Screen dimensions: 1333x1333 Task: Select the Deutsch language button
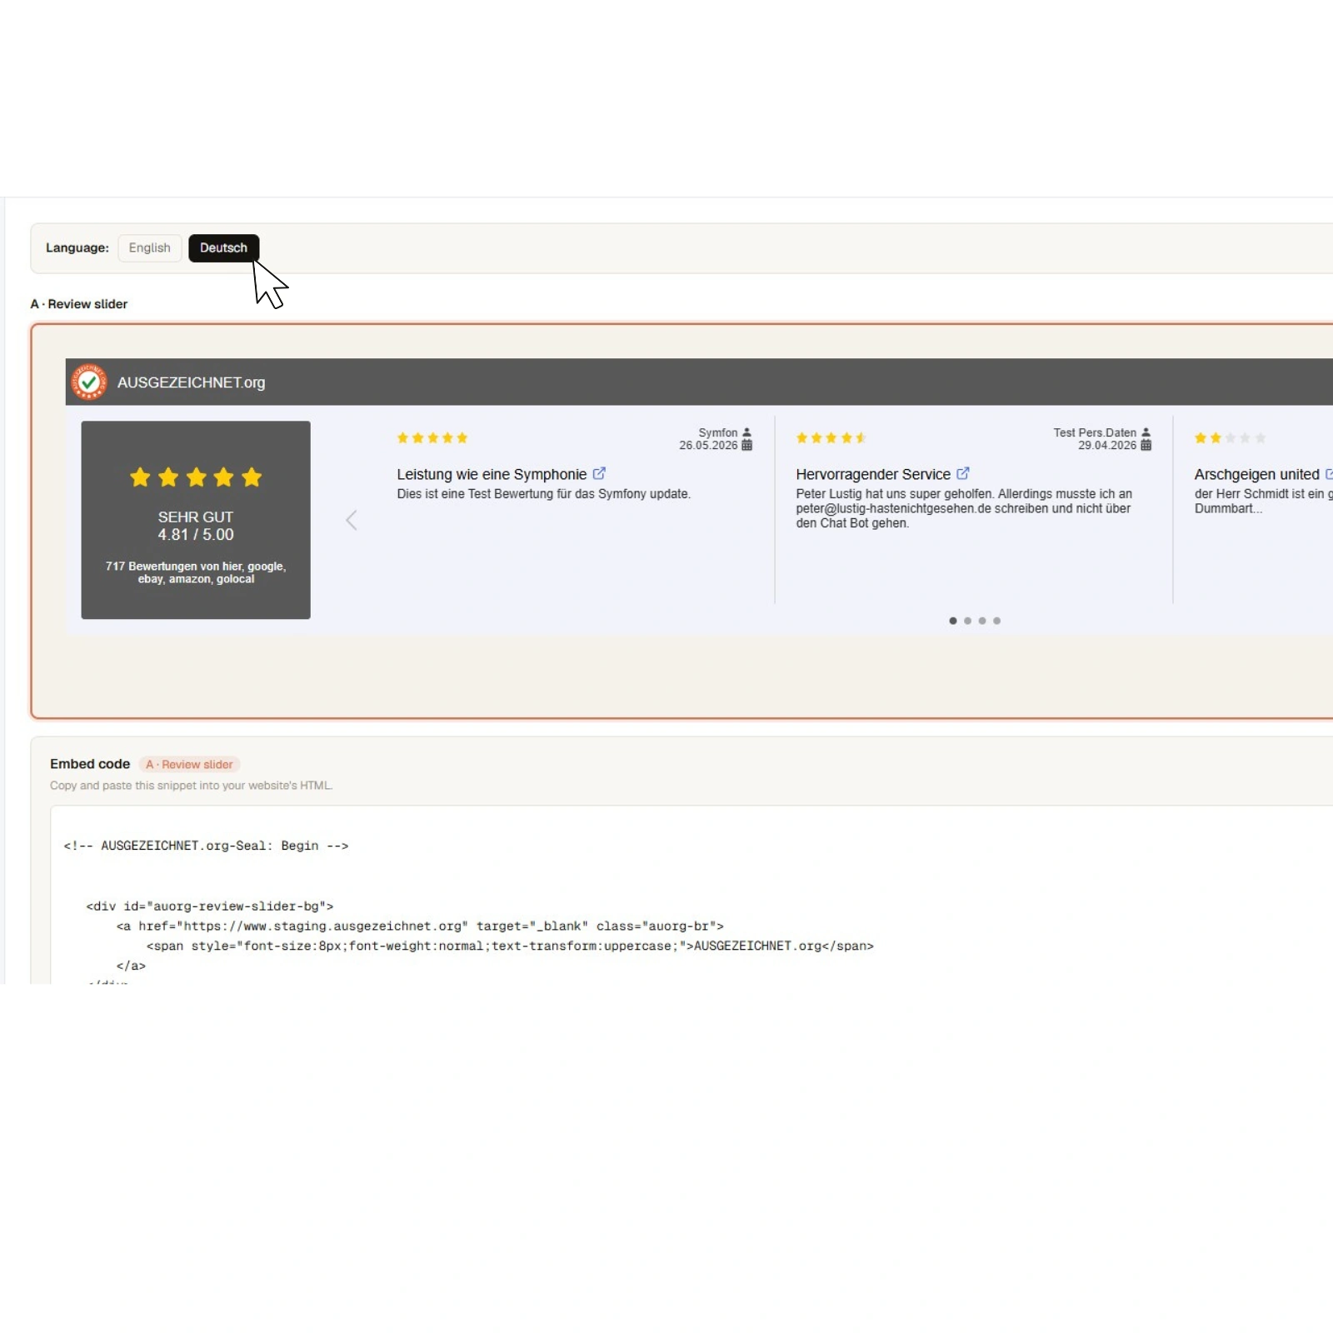(x=223, y=248)
